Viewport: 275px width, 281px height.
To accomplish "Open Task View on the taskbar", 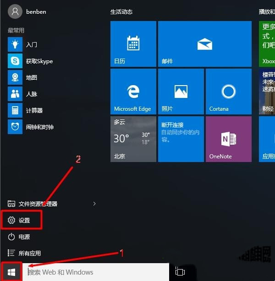I will tap(180, 272).
